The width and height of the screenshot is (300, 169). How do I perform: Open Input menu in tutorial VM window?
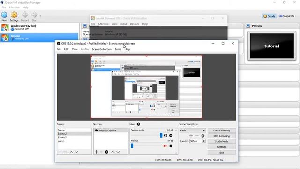(x=124, y=24)
